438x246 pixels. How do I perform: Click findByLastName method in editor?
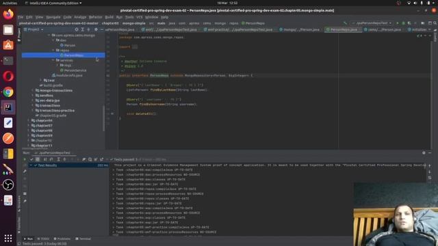[x=163, y=90]
